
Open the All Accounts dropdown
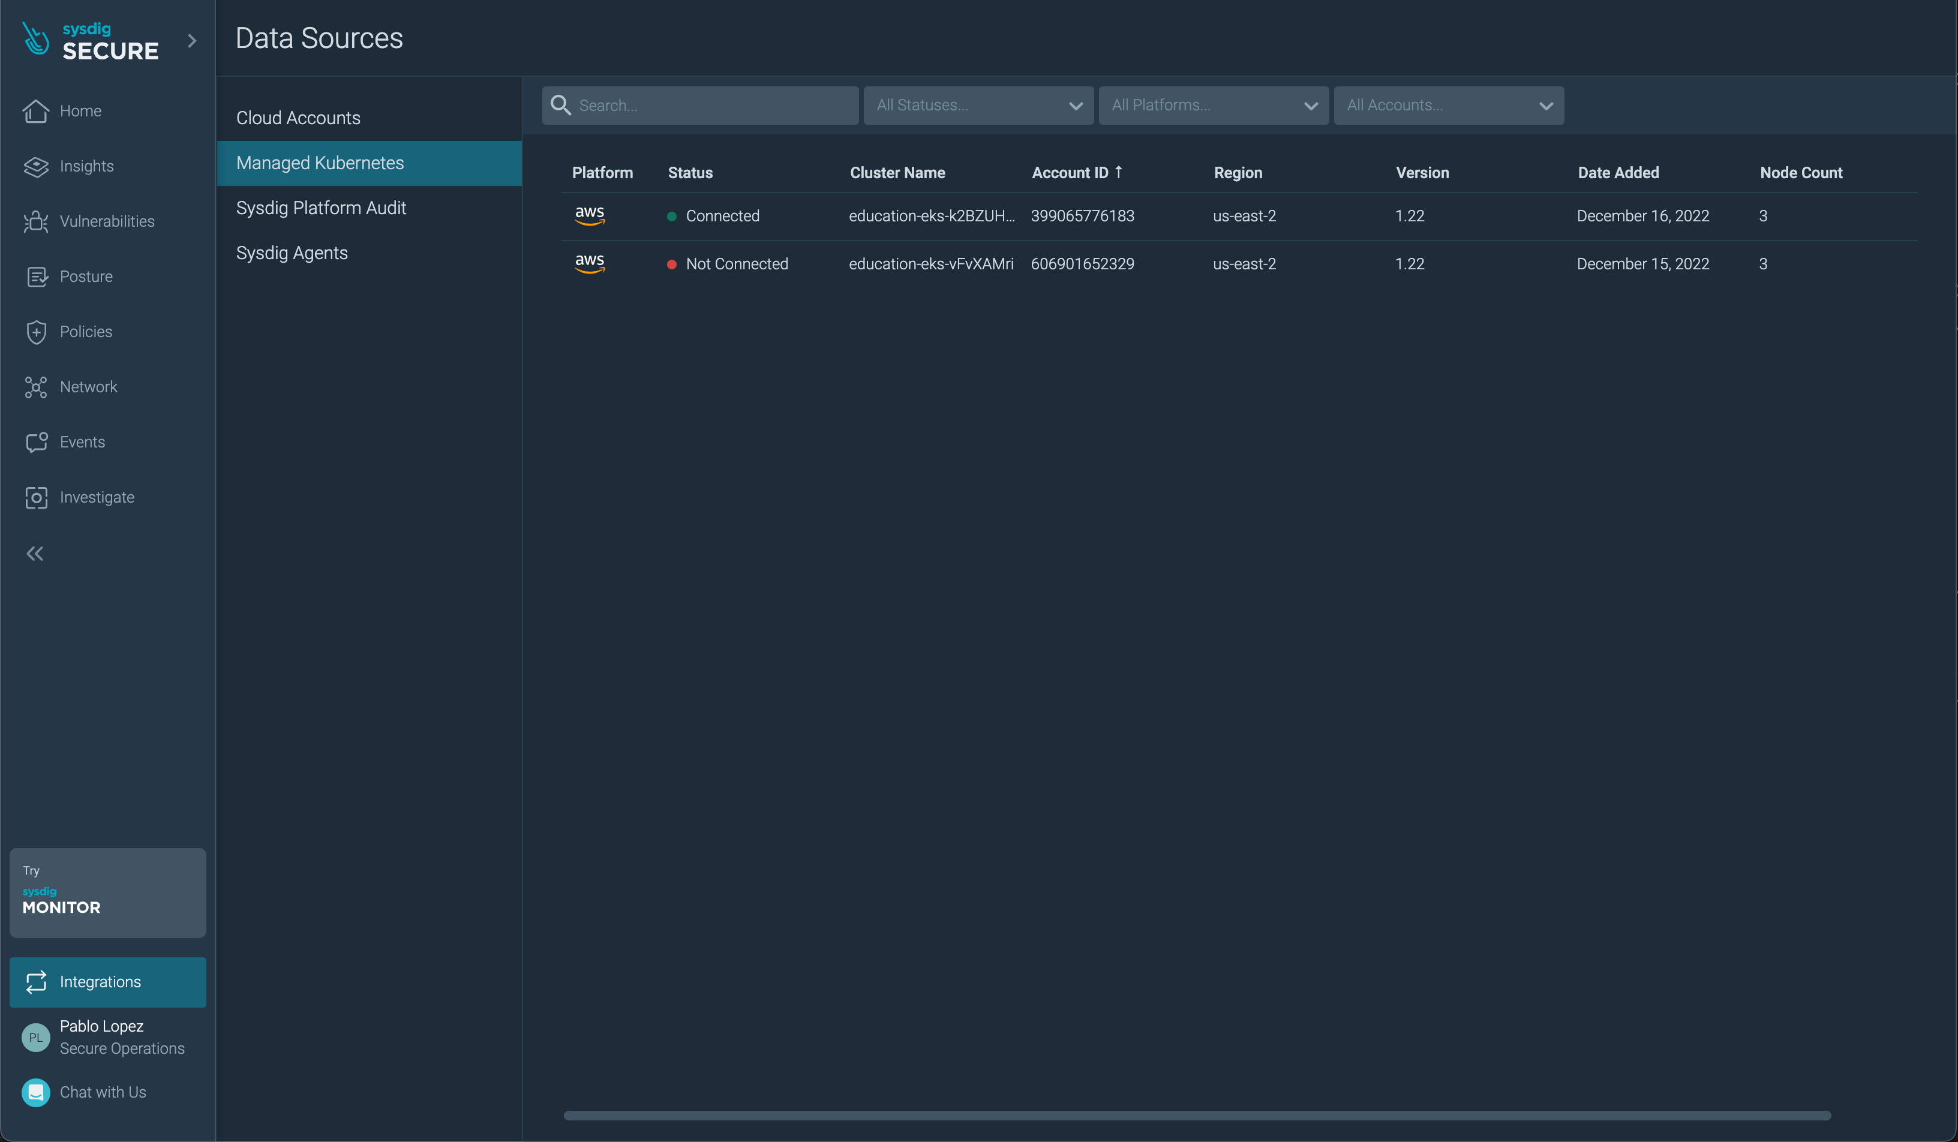click(x=1448, y=105)
